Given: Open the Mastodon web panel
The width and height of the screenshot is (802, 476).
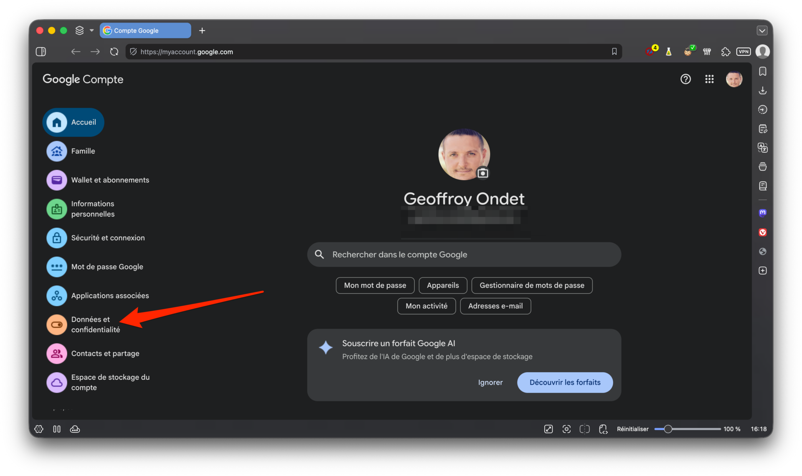Looking at the screenshot, I should click(x=763, y=213).
